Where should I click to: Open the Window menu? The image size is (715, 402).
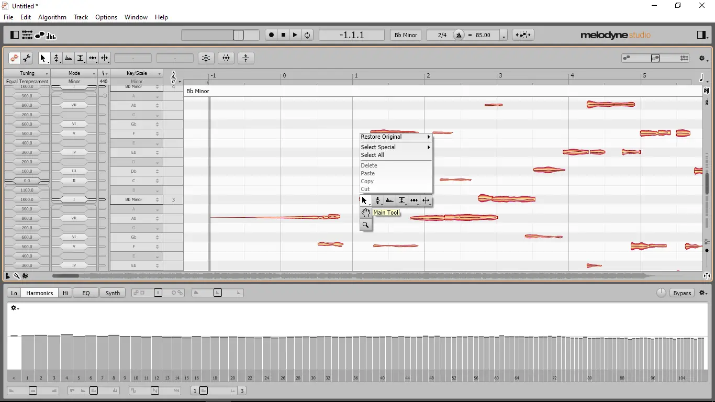pyautogui.click(x=136, y=17)
